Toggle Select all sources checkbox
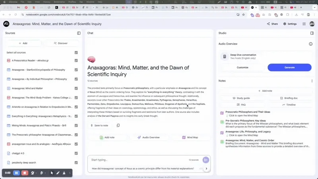Screen dimensions: 318x179 tap(76, 53)
